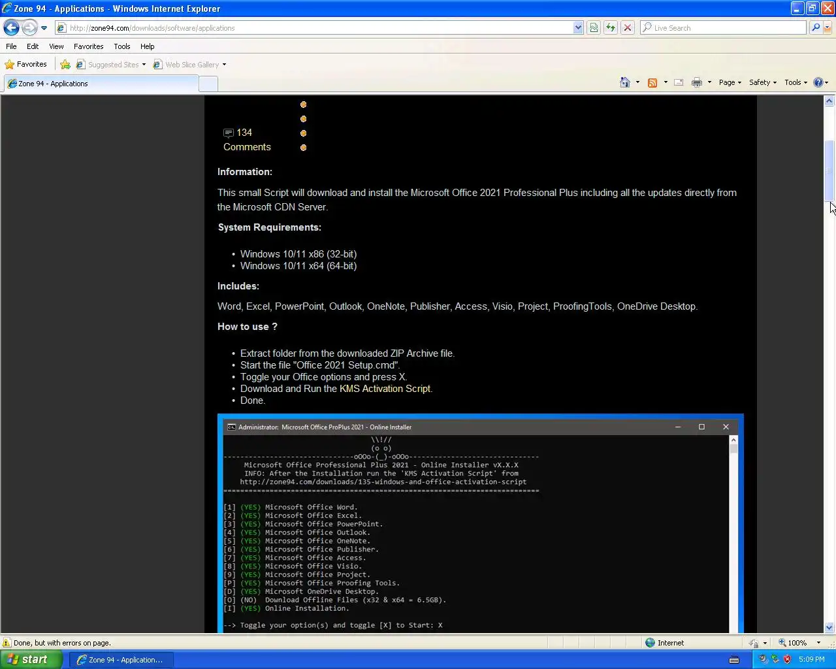Open the Page command bar menu
836x669 pixels.
[x=730, y=82]
